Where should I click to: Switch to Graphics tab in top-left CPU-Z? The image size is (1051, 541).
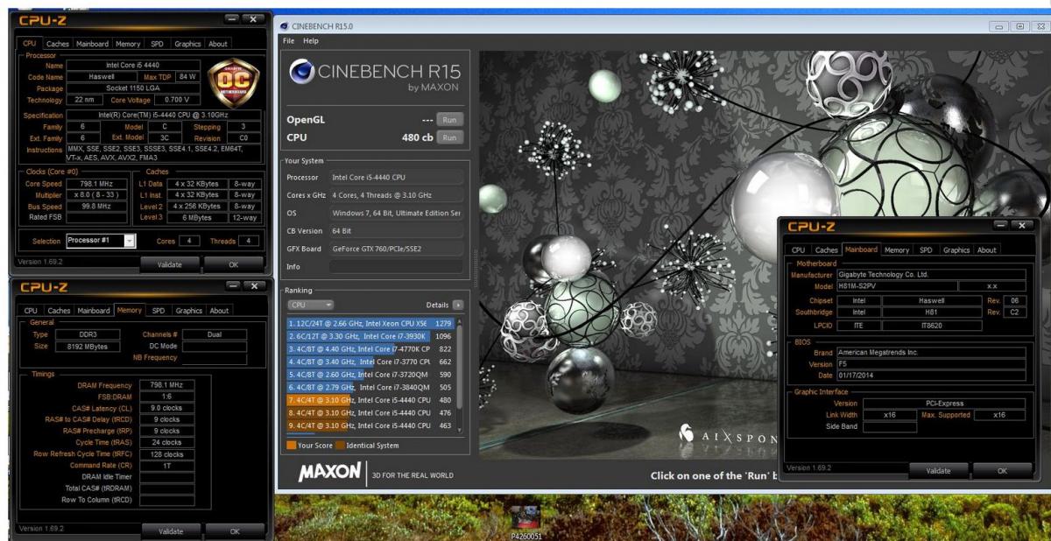[x=189, y=44]
